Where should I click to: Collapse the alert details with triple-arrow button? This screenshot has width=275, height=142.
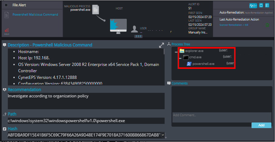(138, 36)
